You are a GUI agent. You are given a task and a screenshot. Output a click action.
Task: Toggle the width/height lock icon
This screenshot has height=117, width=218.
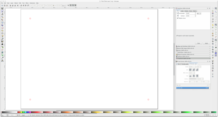[x=54, y=5]
